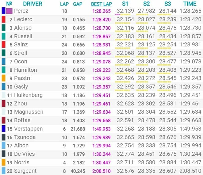Sort by the underlined BEST LAP header
The image size is (203, 175).
pyautogui.click(x=101, y=4)
